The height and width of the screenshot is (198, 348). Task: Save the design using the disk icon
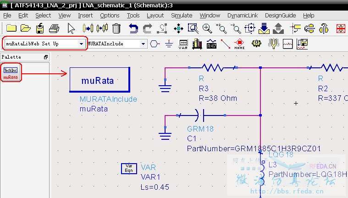40,28
